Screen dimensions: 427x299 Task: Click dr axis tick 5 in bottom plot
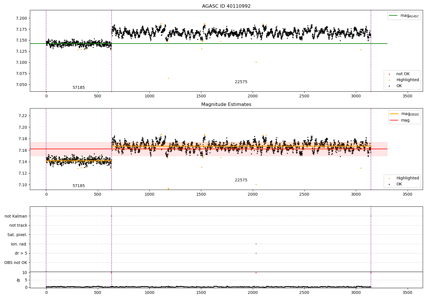[x=26, y=280]
